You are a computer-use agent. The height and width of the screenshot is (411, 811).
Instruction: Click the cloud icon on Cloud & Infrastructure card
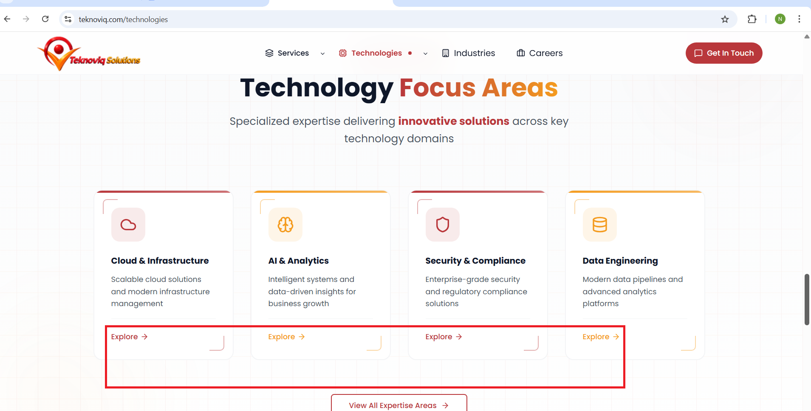click(128, 225)
